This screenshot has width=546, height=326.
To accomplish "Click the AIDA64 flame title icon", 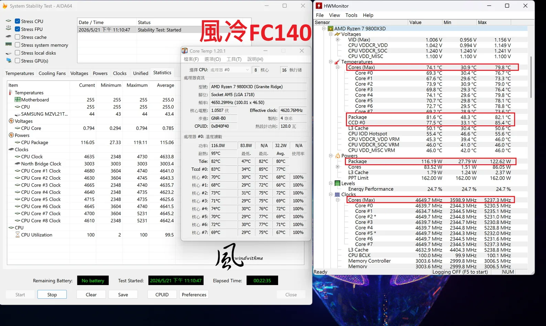I will click(x=5, y=6).
